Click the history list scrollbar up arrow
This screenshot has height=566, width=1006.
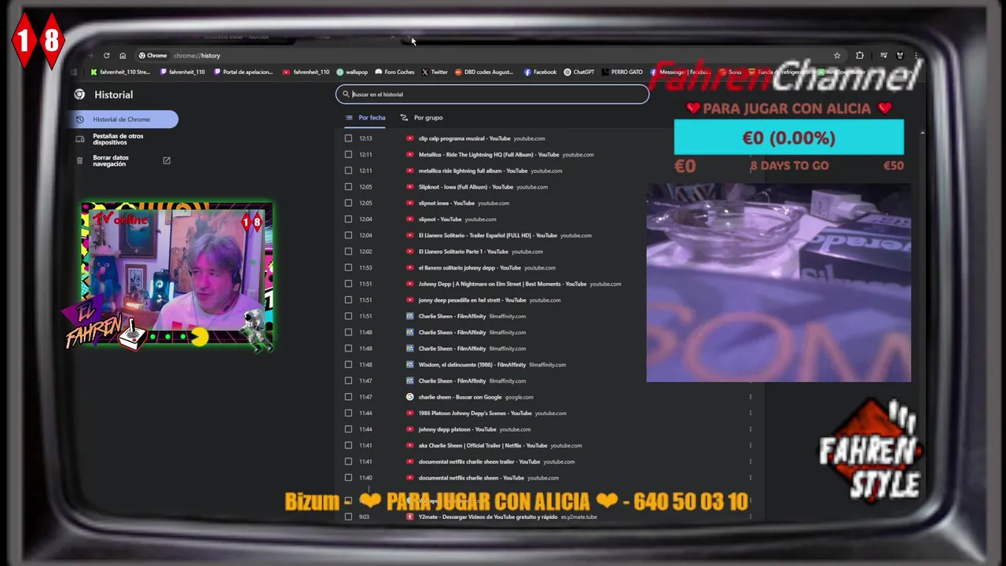click(922, 134)
